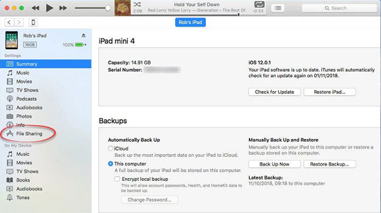Enable the Encrypt local backup checkbox
The height and width of the screenshot is (213, 381).
117,179
